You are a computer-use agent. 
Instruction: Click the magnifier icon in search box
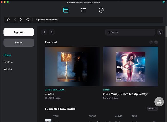(x=108, y=32)
